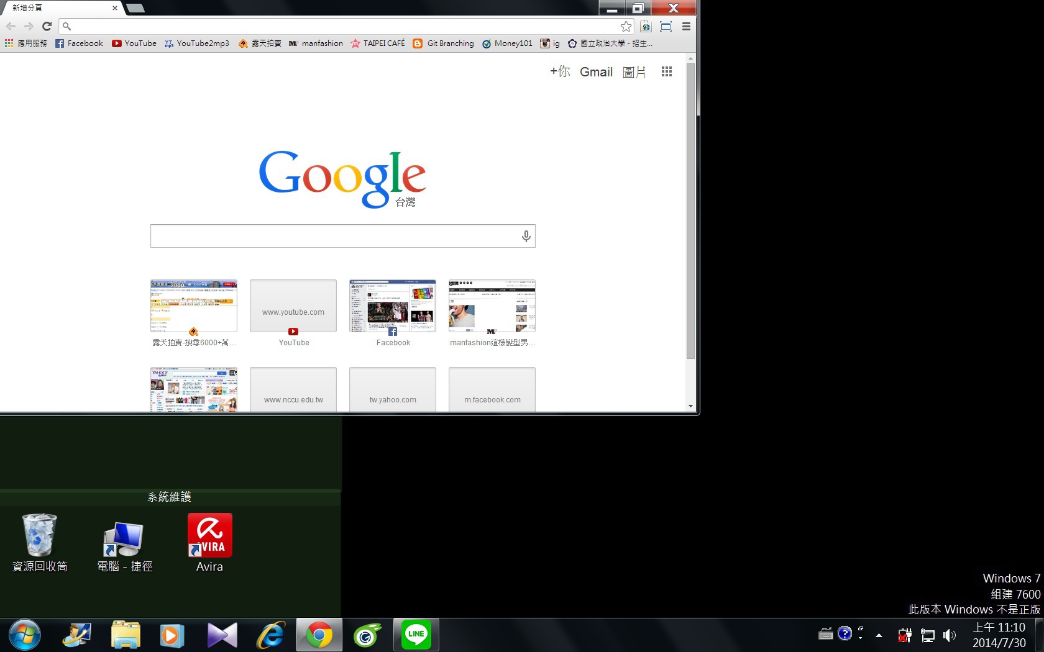The height and width of the screenshot is (652, 1044).
Task: Select the 資源回收筒 desktop icon
Action: pyautogui.click(x=40, y=543)
